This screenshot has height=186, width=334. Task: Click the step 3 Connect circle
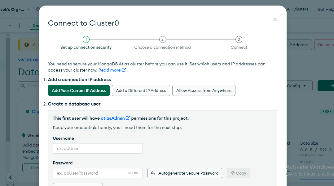pyautogui.click(x=239, y=39)
